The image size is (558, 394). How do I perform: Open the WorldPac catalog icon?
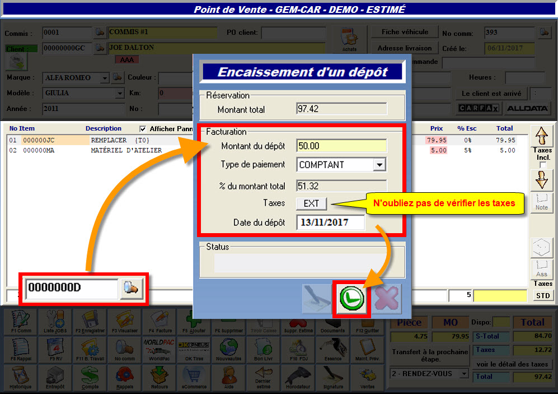click(x=159, y=350)
